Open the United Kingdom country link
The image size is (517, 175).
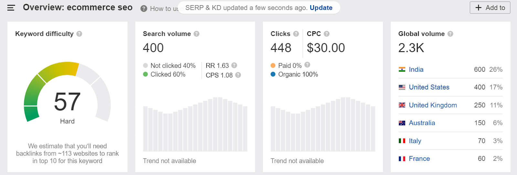(433, 105)
